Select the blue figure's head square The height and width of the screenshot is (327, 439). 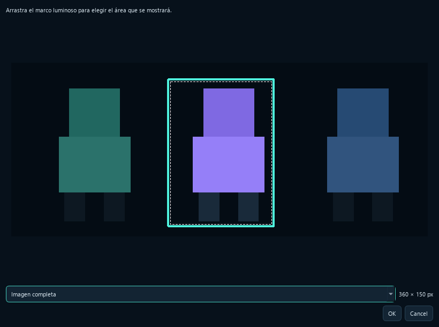pos(363,113)
